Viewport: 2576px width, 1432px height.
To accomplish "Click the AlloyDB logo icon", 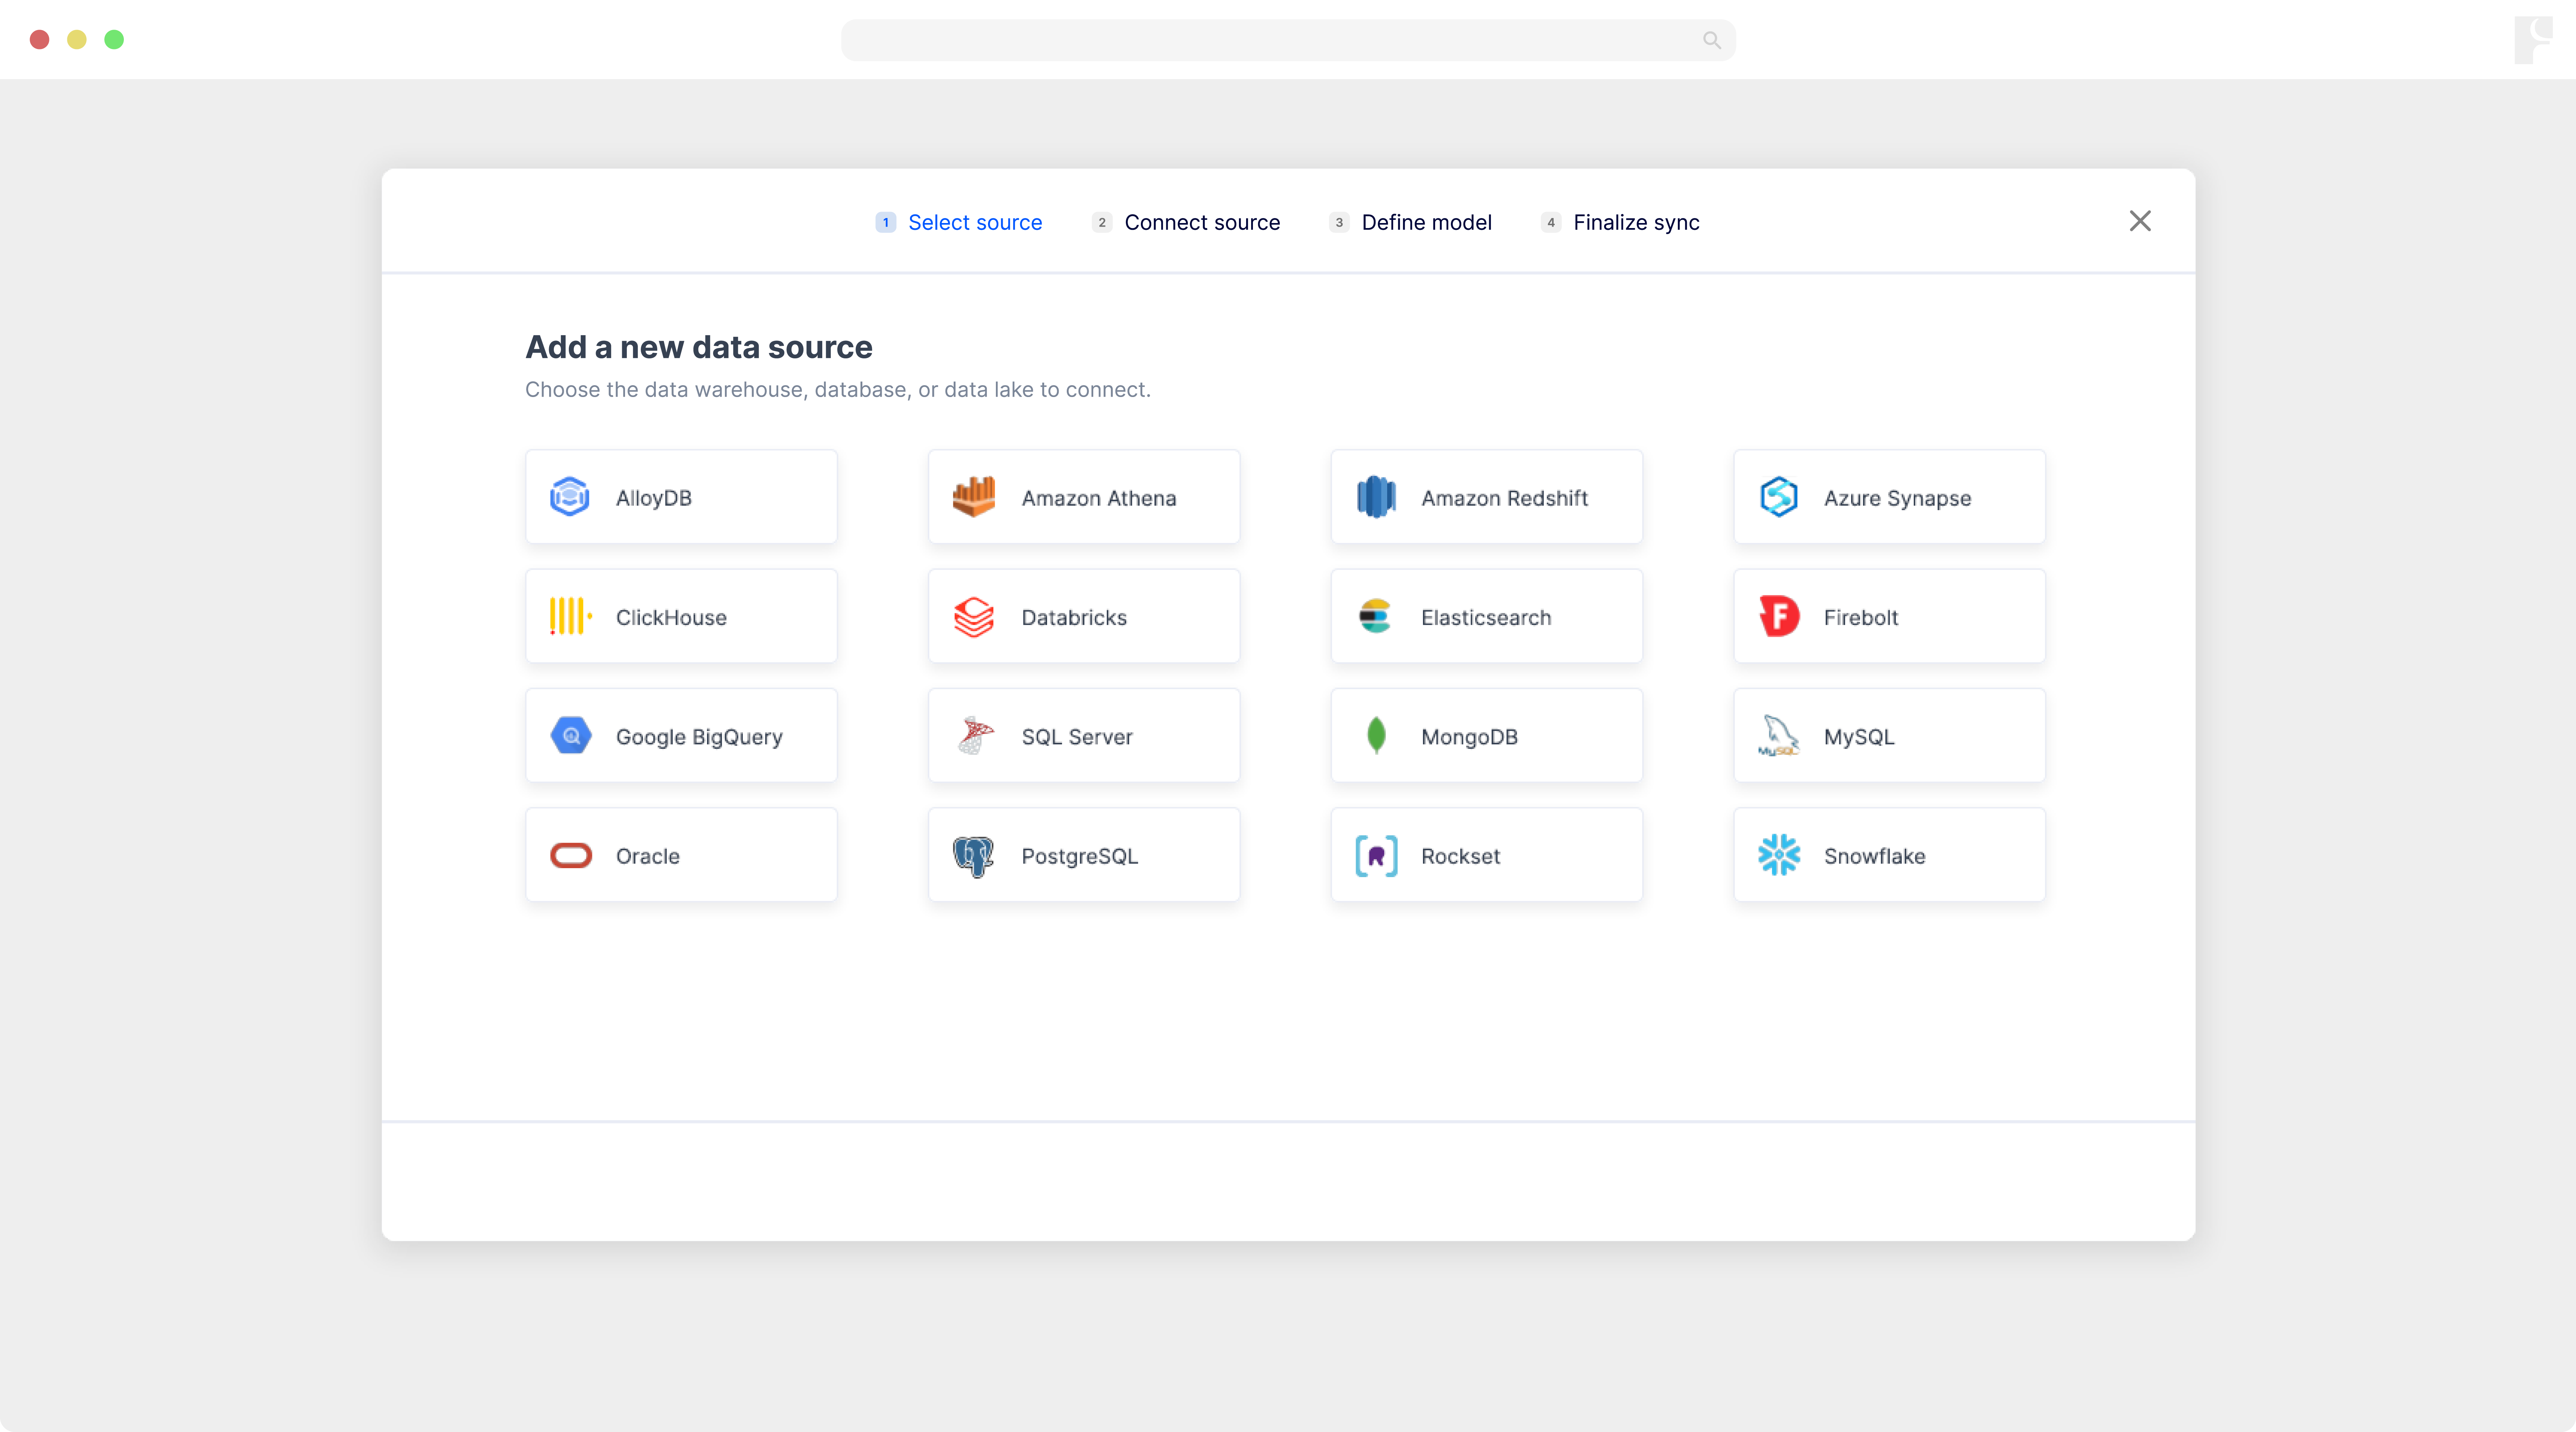I will tap(570, 497).
